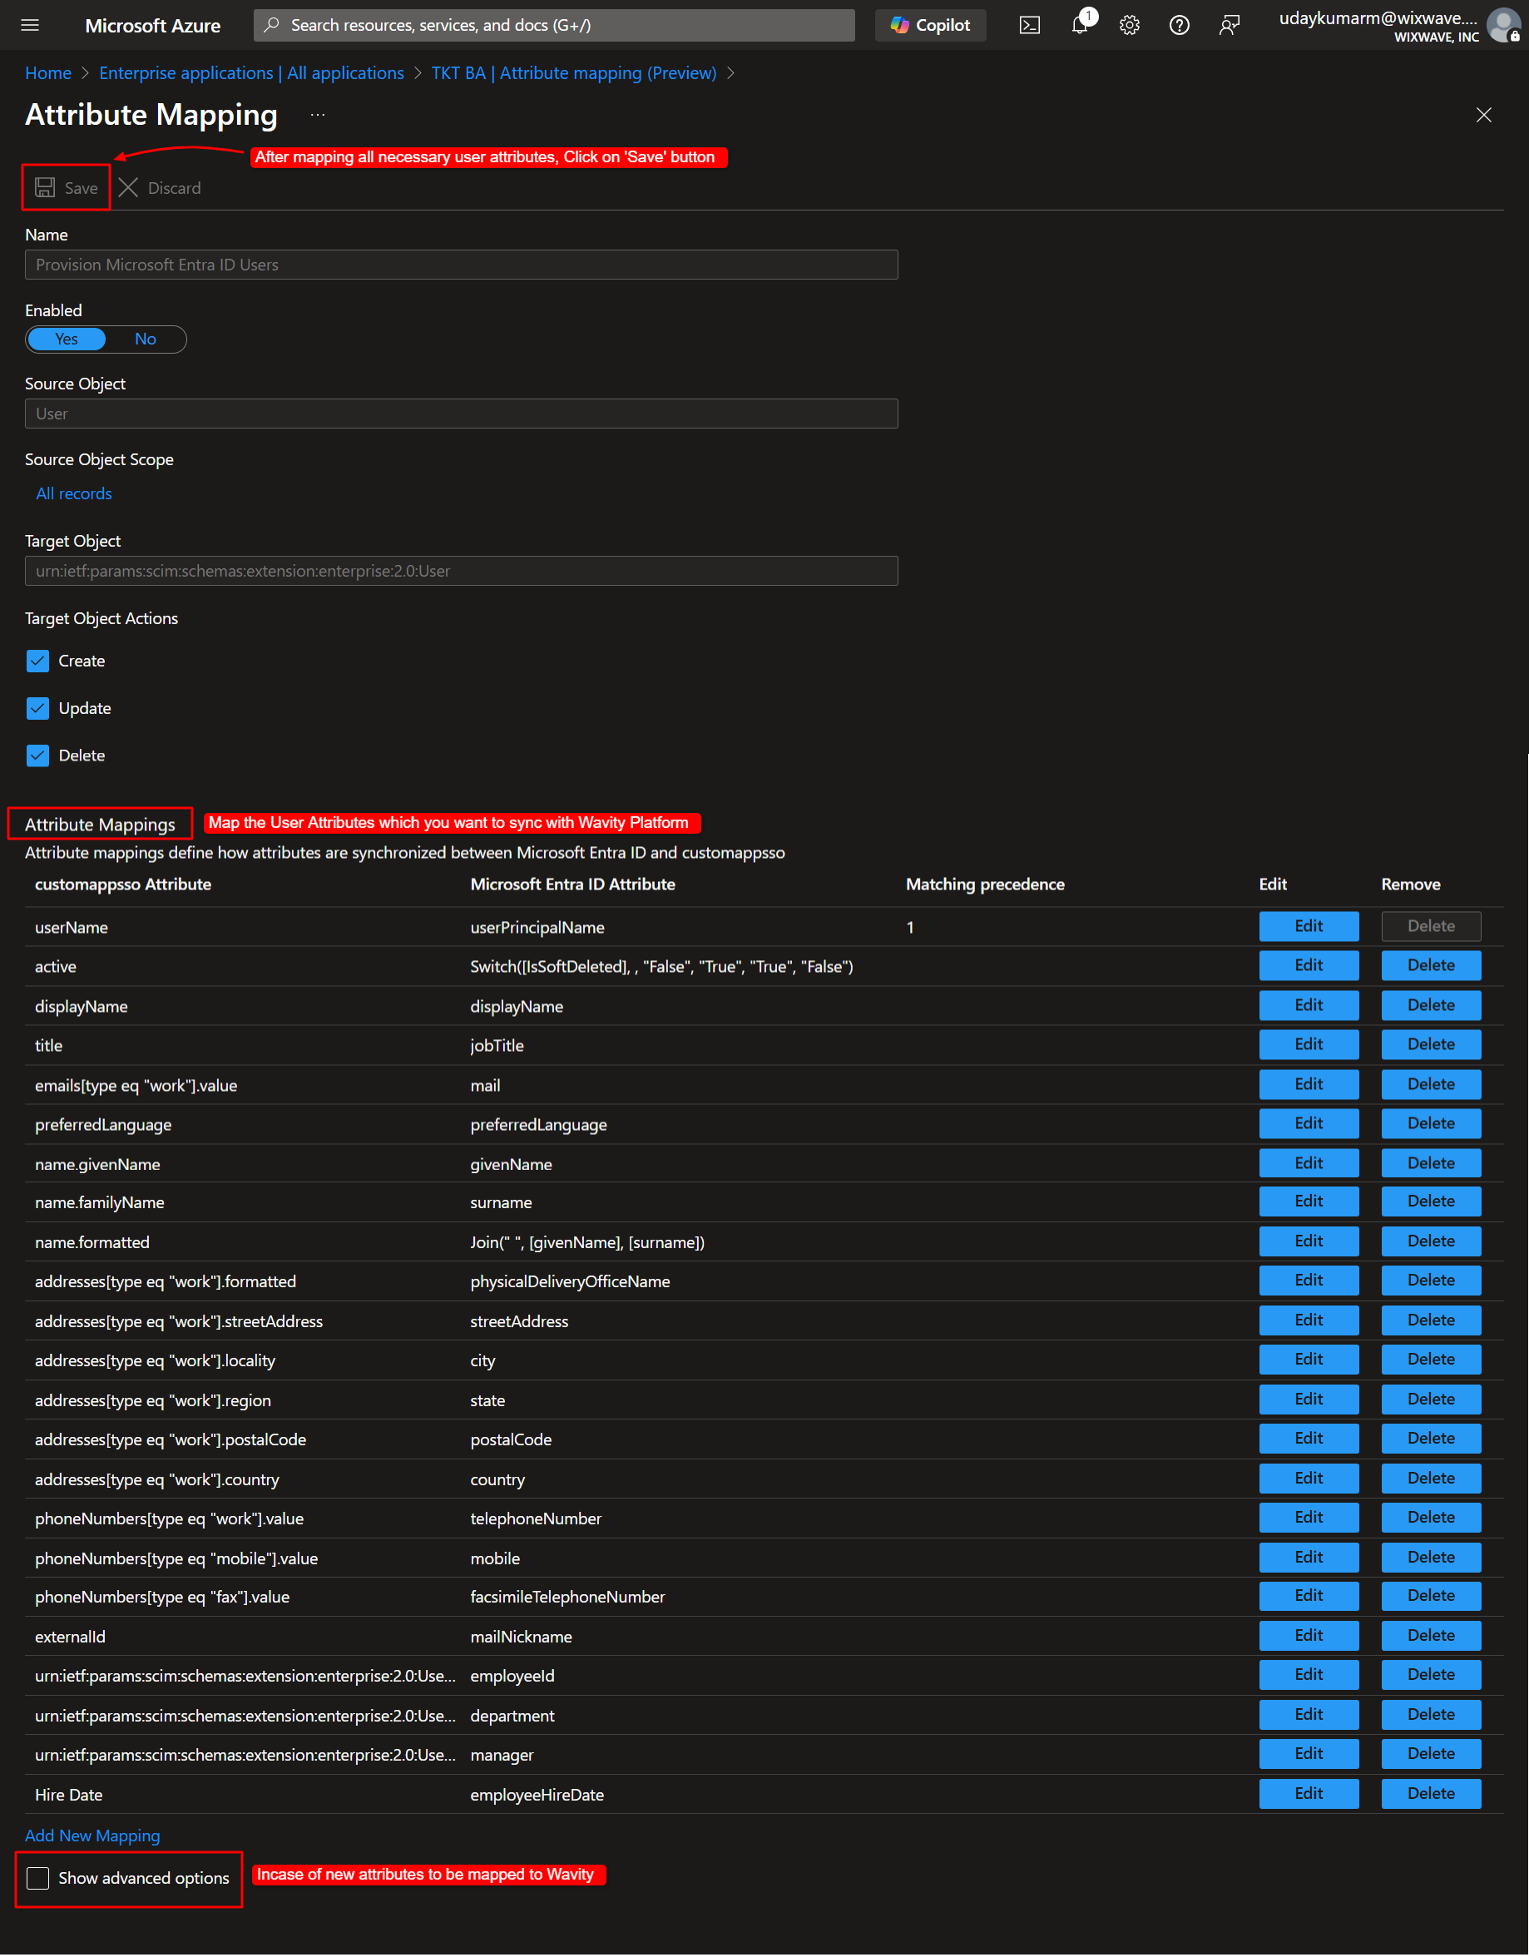Viewport: 1529px width, 1957px height.
Task: Open portal settings gear
Action: click(x=1130, y=25)
